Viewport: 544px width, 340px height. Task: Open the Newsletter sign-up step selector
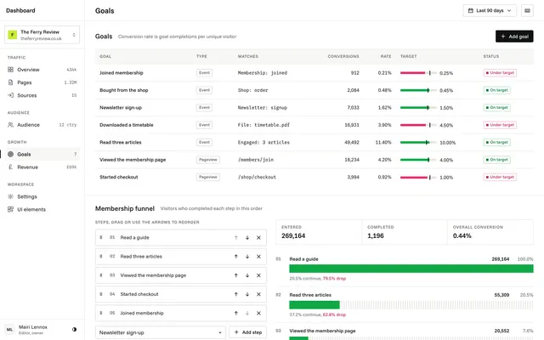[x=161, y=332]
